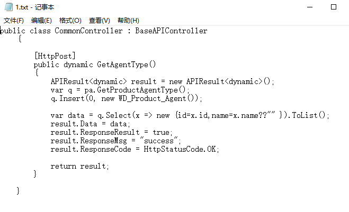This screenshot has width=349, height=212.
Task: Click the BaseAPIController text
Action: point(171,31)
